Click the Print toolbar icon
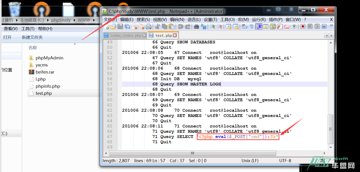The image size is (360, 172). point(149,27)
